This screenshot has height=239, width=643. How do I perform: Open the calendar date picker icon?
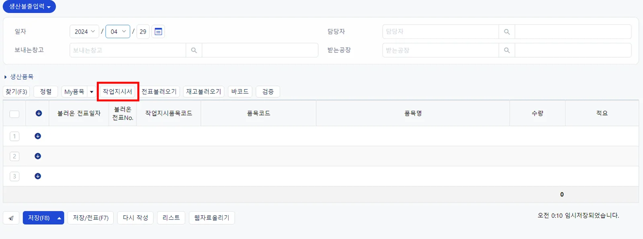[158, 31]
